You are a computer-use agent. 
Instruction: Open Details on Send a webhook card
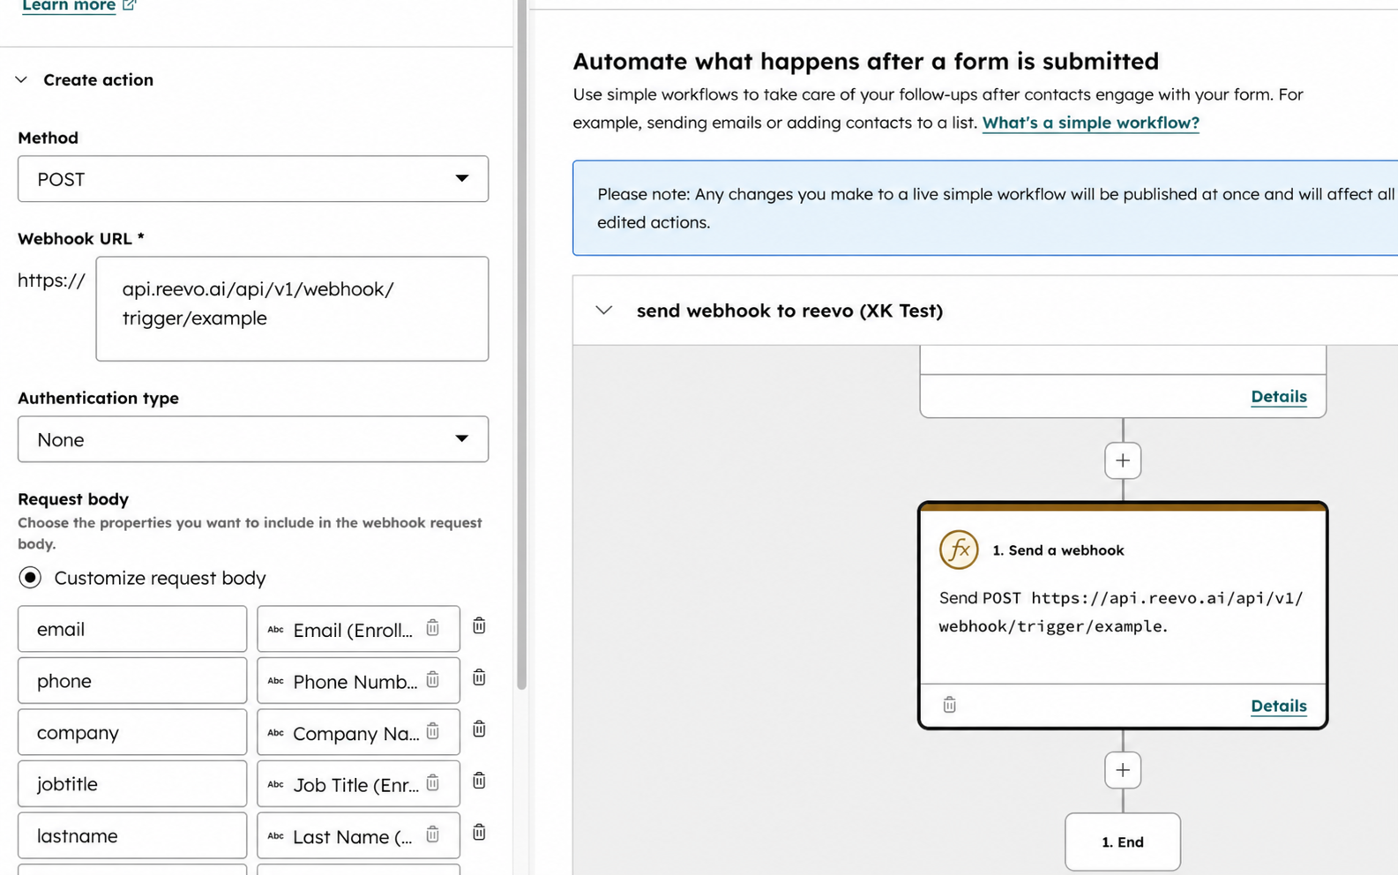point(1278,706)
